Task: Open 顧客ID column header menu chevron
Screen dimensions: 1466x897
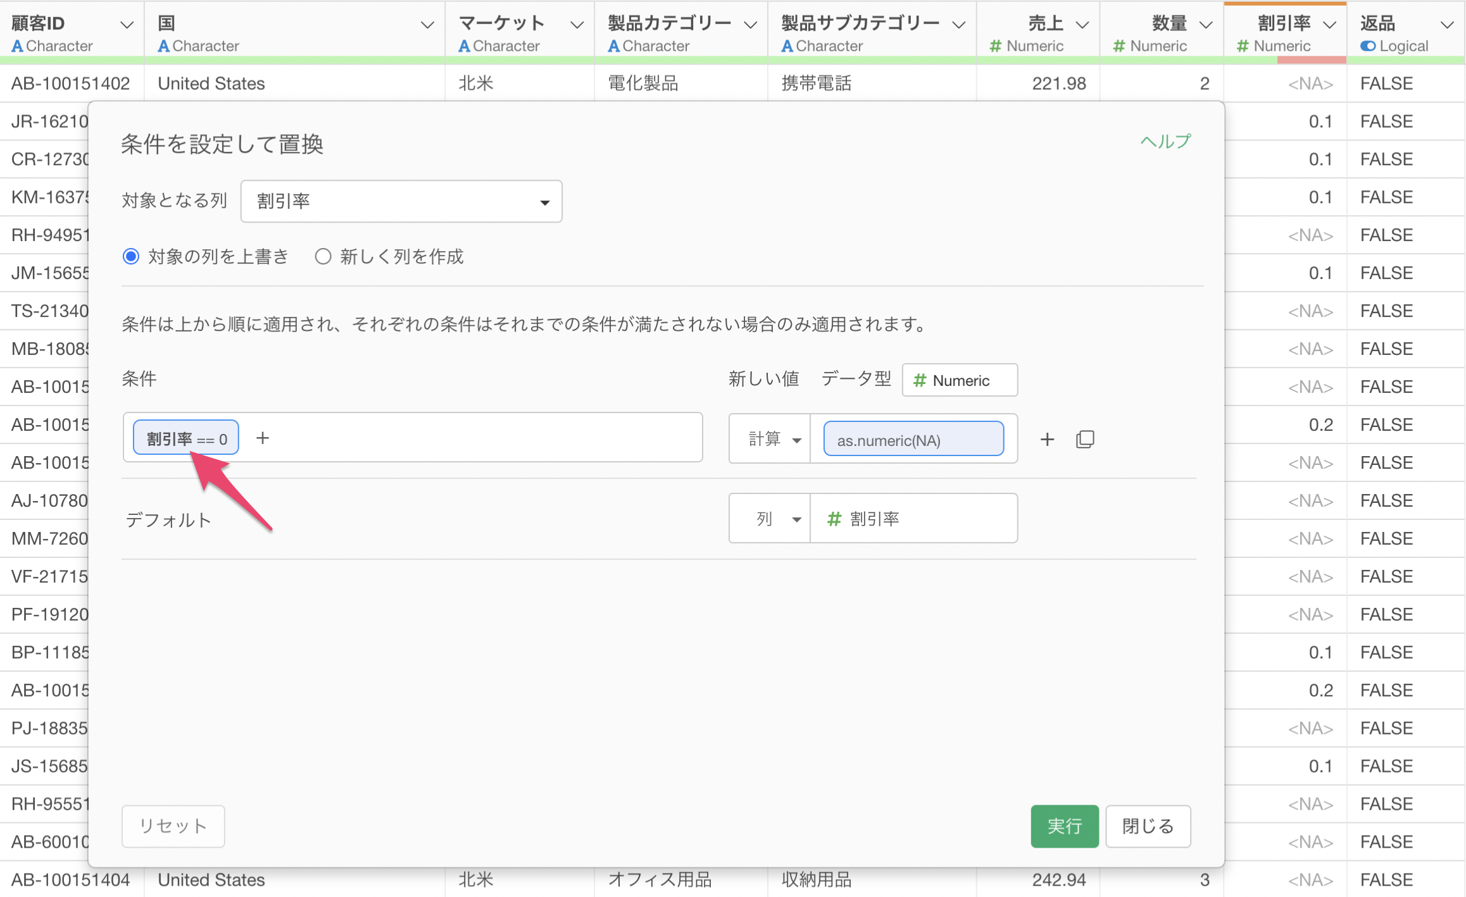Action: pos(127,25)
